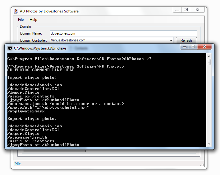Click the Refresh button
This screenshot has height=175, width=220.
pos(186,40)
